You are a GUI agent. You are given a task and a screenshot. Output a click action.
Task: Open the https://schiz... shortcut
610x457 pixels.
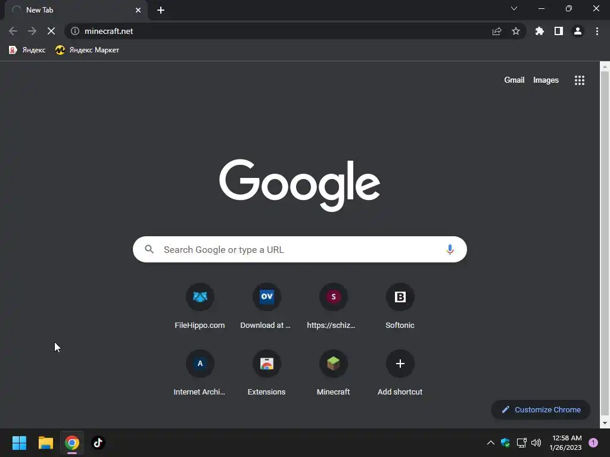333,306
